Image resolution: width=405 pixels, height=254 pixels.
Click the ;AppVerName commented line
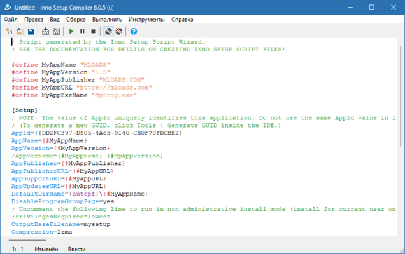click(87, 156)
